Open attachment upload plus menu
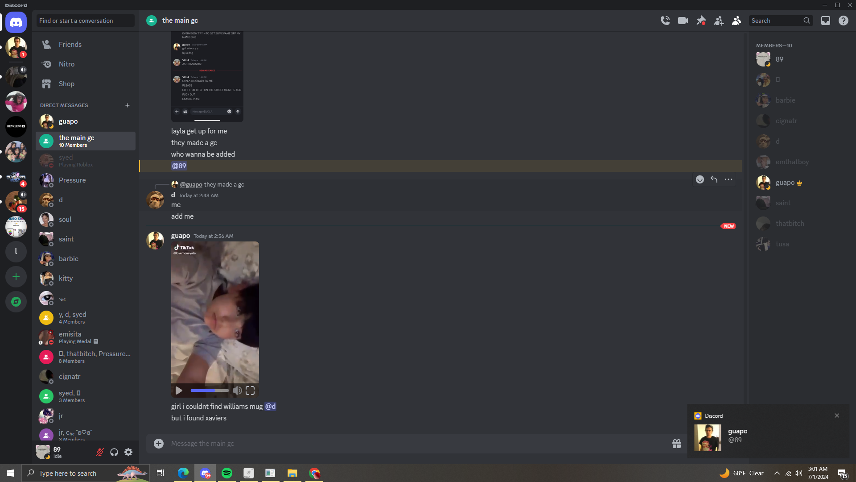This screenshot has width=856, height=482. [159, 444]
